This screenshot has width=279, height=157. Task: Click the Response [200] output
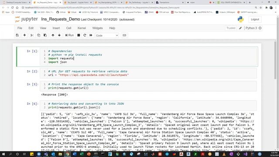click(x=54, y=95)
